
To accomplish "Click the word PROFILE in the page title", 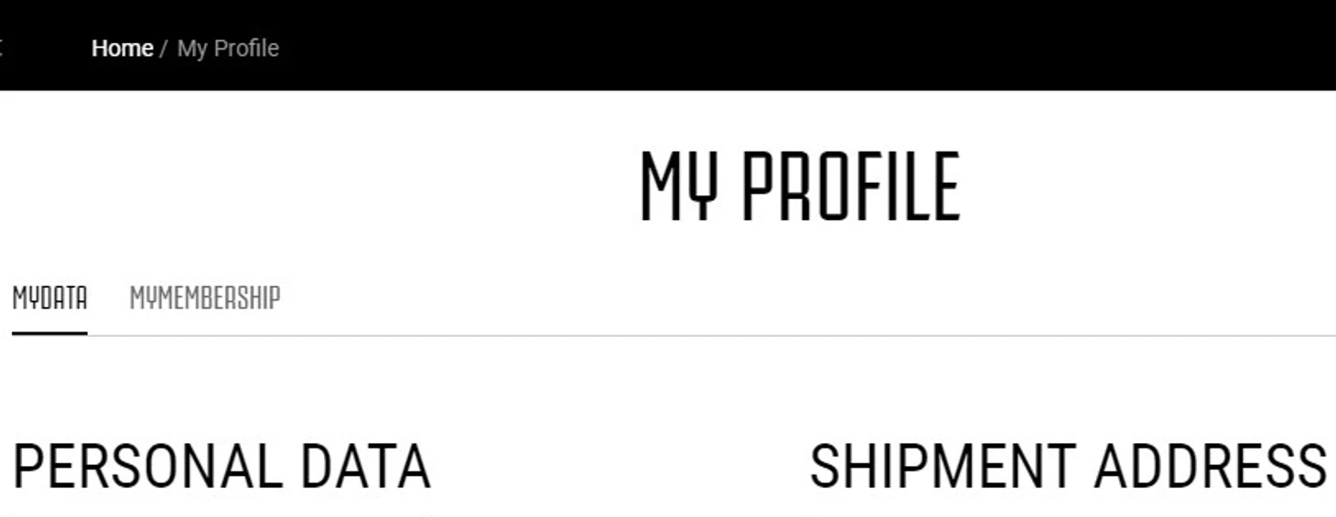I will (x=851, y=187).
